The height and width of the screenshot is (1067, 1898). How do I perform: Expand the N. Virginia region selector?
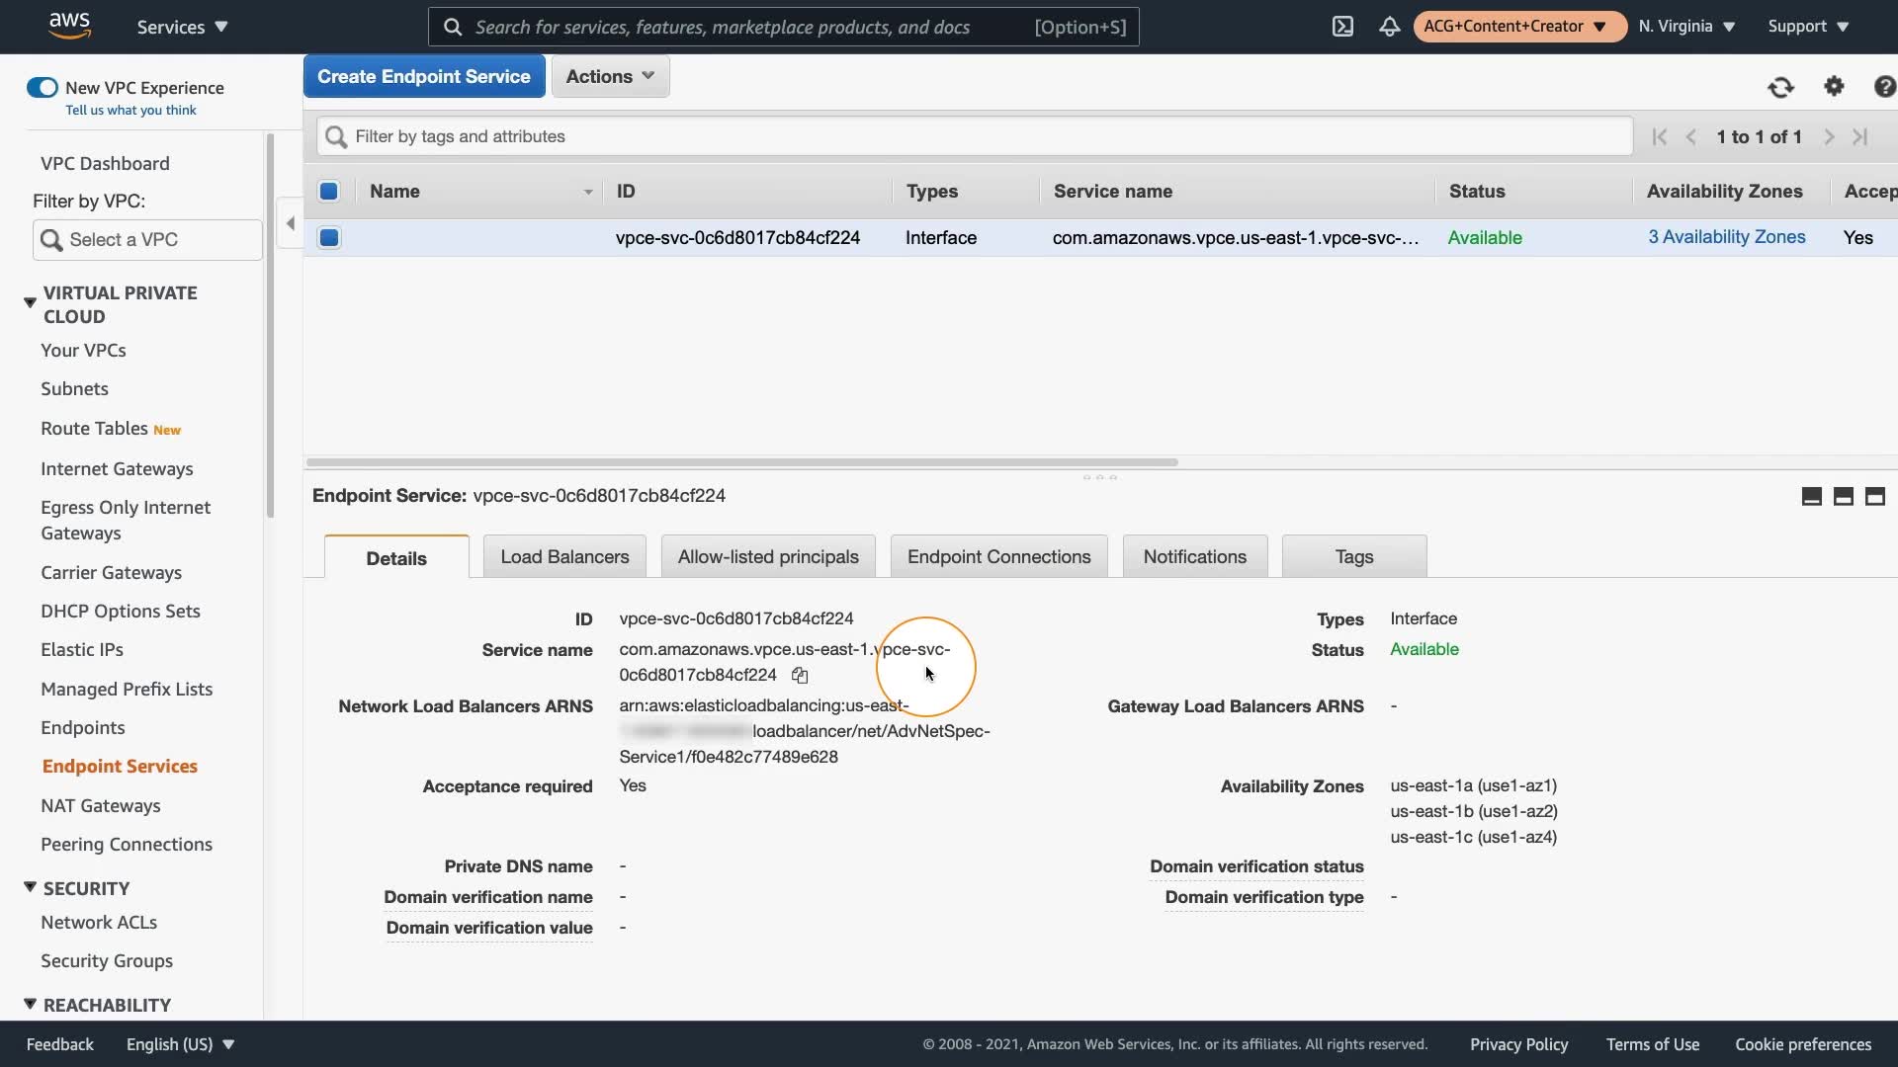click(1686, 27)
